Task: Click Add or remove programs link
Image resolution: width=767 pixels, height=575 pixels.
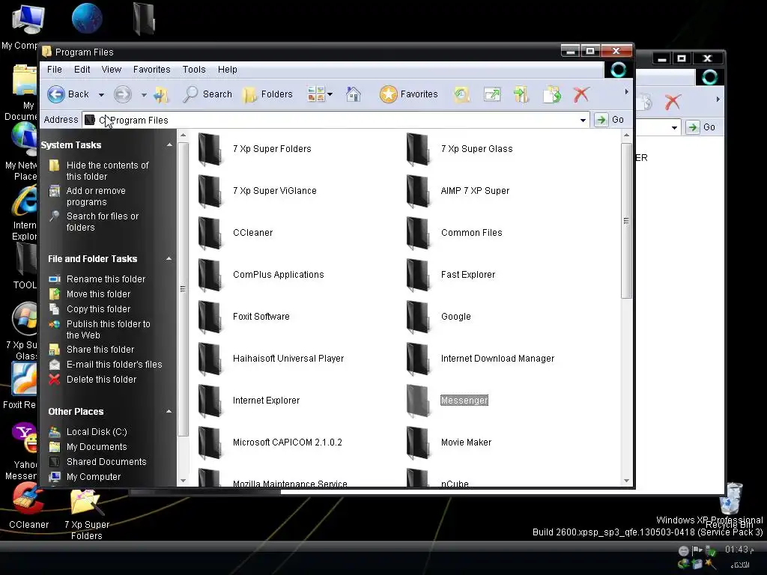Action: [x=96, y=196]
